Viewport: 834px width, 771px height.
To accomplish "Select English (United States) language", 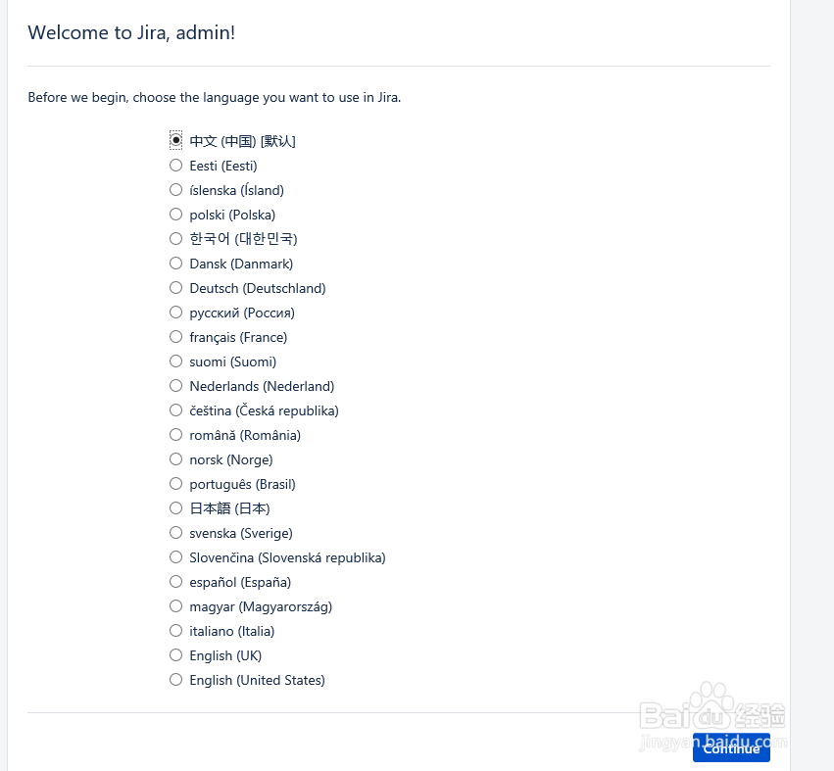I will click(x=176, y=680).
